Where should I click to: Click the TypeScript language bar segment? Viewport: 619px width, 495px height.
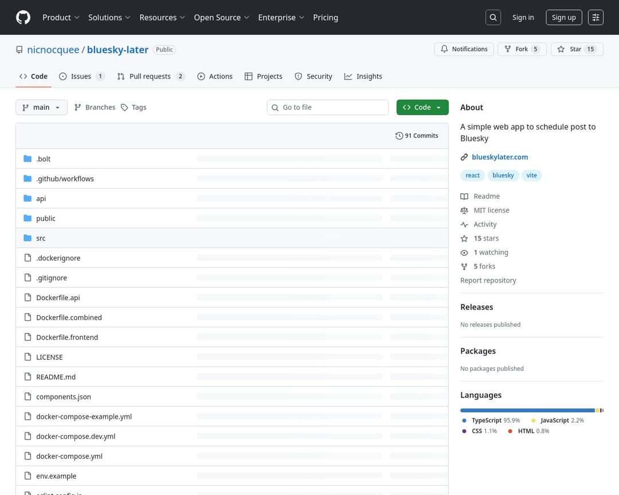click(x=527, y=410)
